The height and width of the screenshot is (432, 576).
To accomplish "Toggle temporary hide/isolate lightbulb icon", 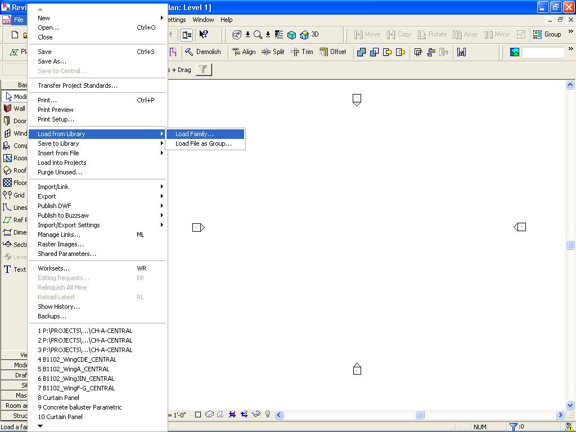I will click(268, 415).
